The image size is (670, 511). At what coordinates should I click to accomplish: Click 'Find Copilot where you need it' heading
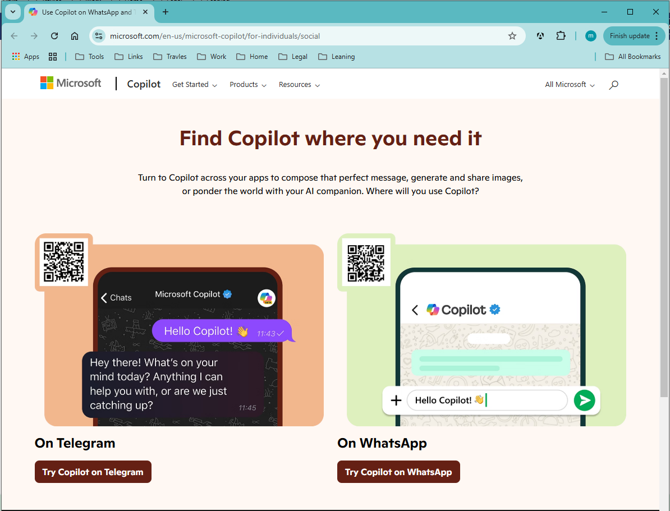(x=331, y=139)
